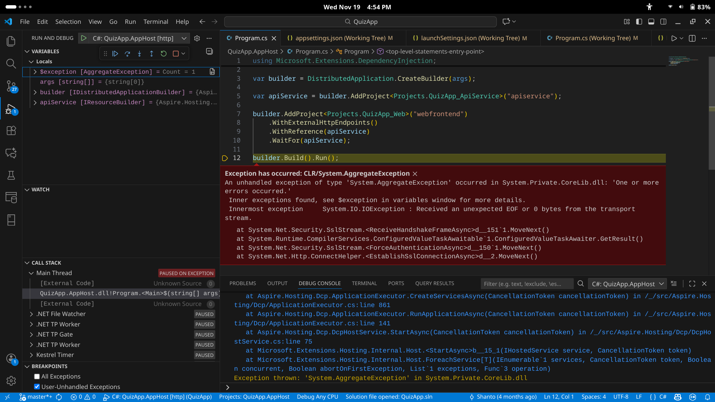
Task: Expand the .NET File Watcher thread
Action: click(32, 314)
